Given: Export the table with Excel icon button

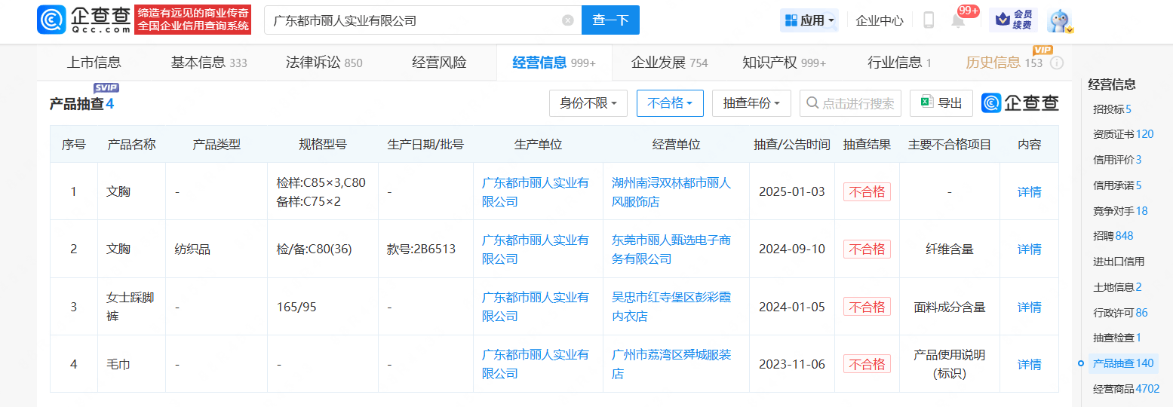Looking at the screenshot, I should (x=941, y=103).
